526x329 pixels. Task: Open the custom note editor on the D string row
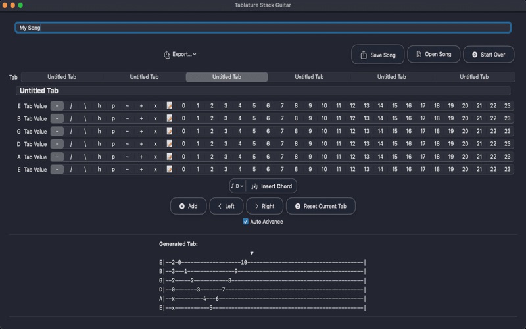click(x=170, y=144)
